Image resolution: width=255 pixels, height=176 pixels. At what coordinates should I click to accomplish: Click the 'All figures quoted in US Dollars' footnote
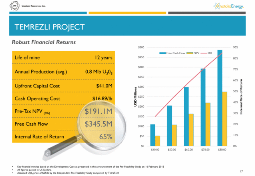click(34, 170)
